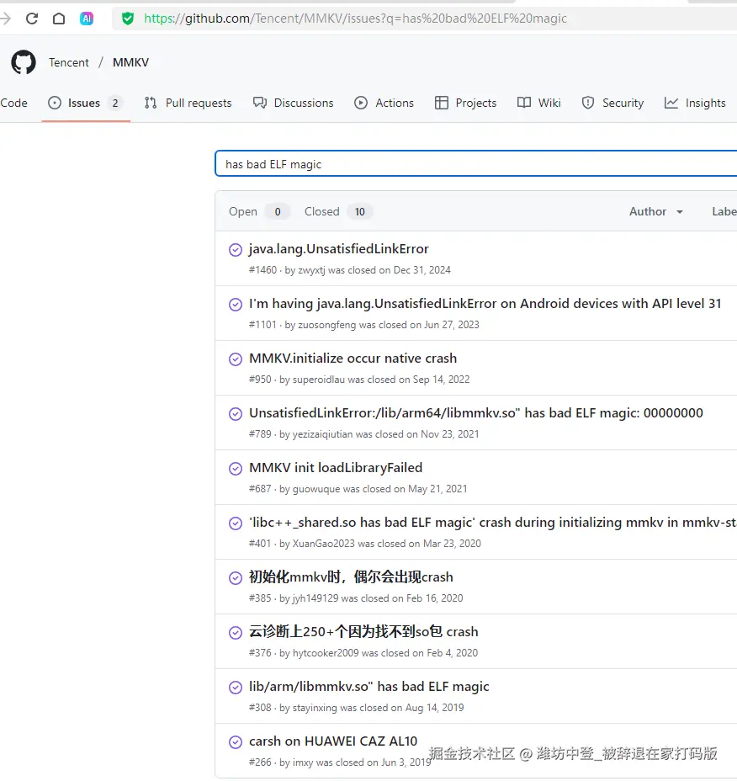Click author imxy on issue #266
This screenshot has width=737, height=781.
point(303,763)
